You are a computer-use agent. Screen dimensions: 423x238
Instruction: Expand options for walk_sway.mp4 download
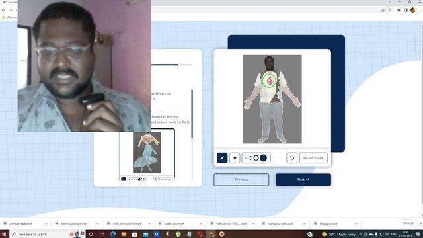click(201, 223)
